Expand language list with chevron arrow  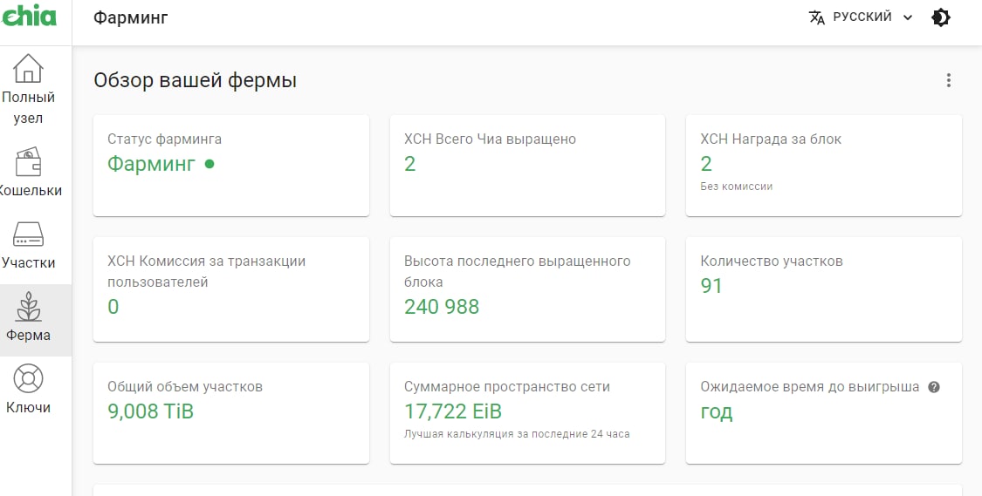pos(908,17)
